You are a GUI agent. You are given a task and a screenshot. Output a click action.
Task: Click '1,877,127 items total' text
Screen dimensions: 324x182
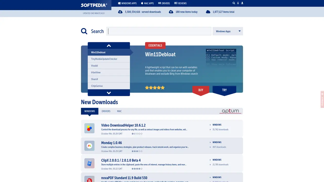[x=224, y=12]
